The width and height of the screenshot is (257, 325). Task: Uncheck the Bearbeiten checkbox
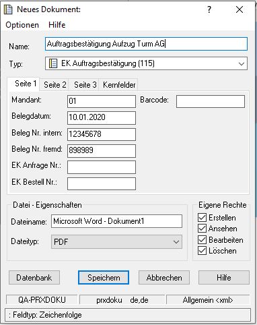[x=202, y=240]
